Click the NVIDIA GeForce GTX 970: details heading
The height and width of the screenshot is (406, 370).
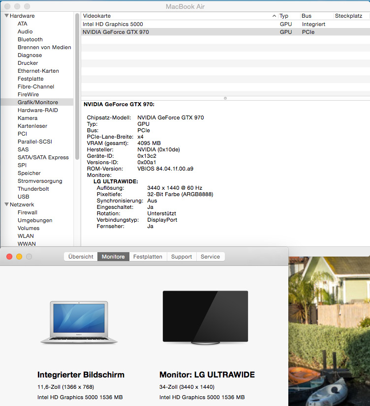coord(119,104)
